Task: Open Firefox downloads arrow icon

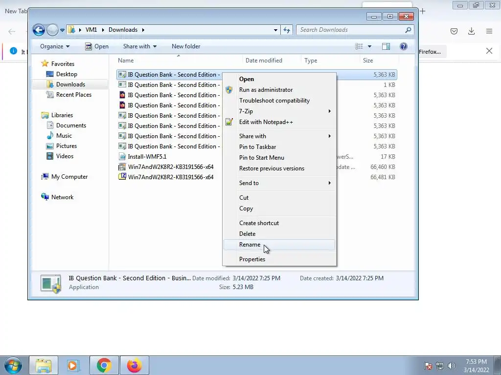Action: [x=471, y=31]
